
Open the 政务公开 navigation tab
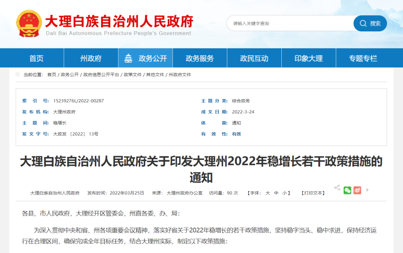click(146, 58)
